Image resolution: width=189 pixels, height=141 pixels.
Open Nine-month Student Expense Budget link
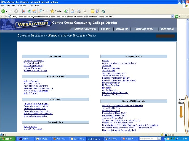tap(119, 130)
